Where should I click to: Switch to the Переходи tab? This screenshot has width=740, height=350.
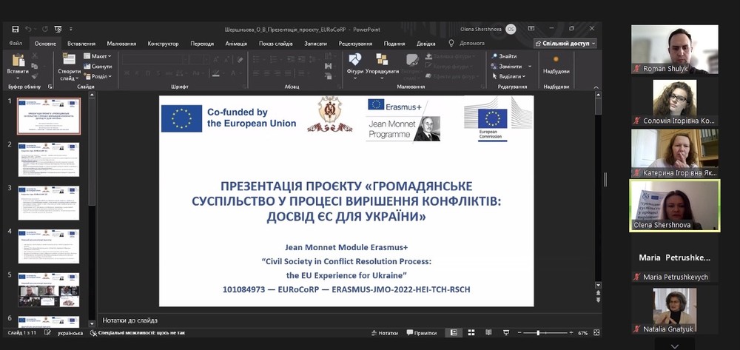pyautogui.click(x=202, y=44)
